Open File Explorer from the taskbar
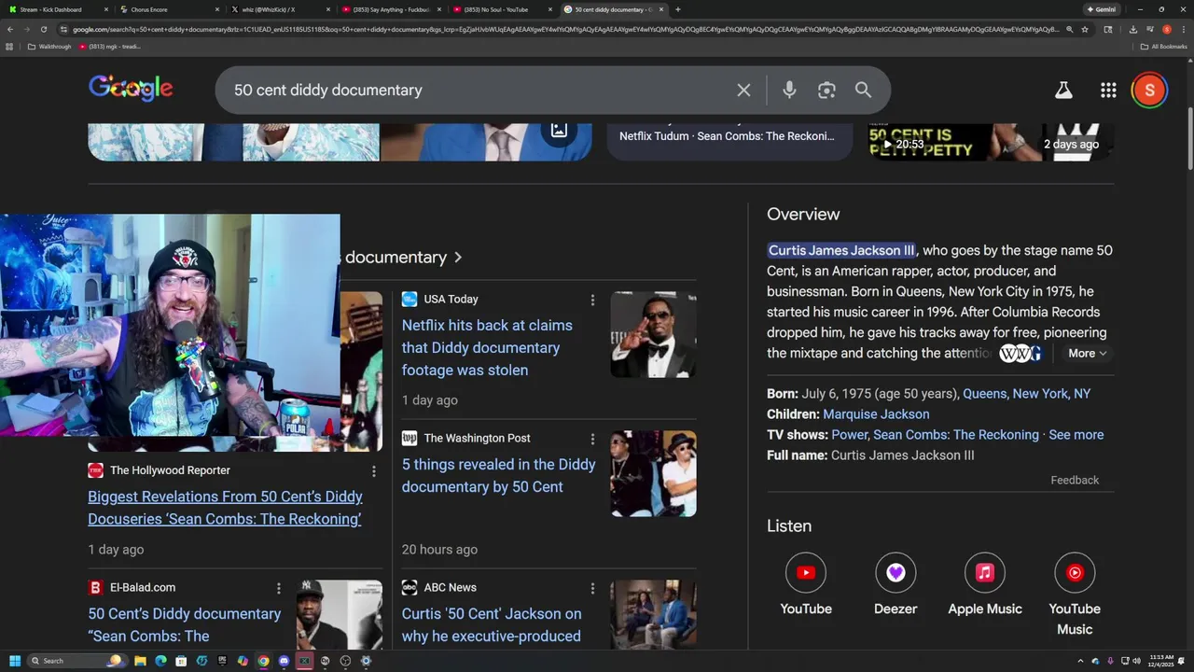The width and height of the screenshot is (1194, 672). click(140, 661)
